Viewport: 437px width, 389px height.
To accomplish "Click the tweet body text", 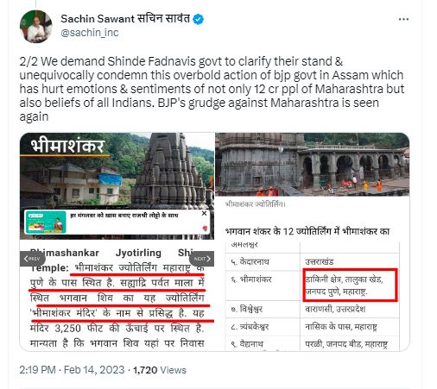I will tap(212, 89).
